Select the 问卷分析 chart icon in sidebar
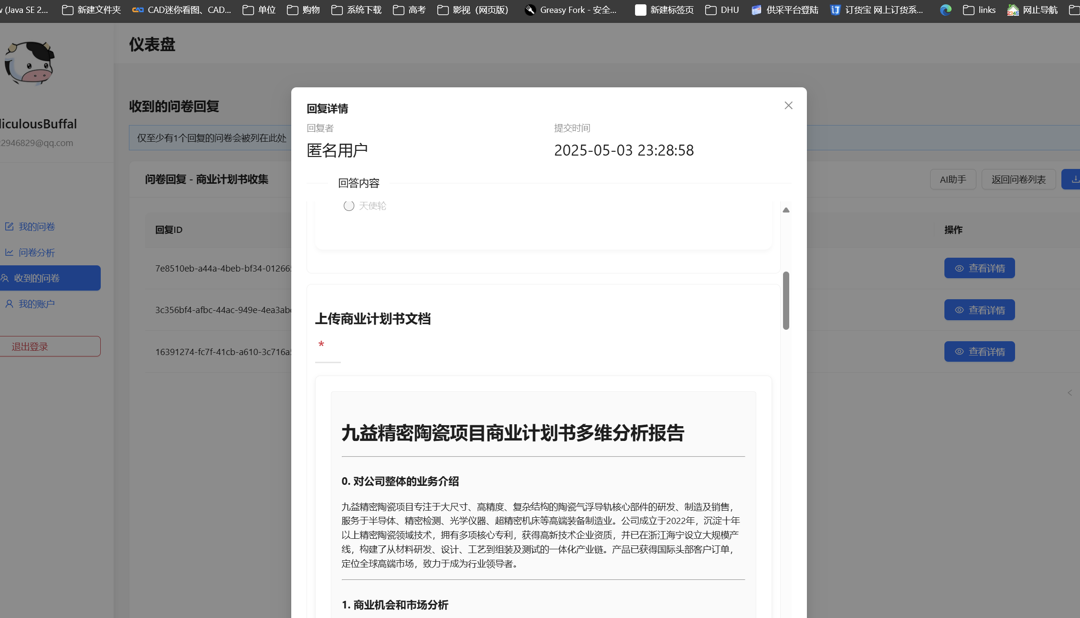 point(10,252)
